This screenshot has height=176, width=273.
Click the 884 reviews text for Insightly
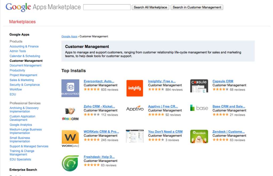(x=174, y=89)
